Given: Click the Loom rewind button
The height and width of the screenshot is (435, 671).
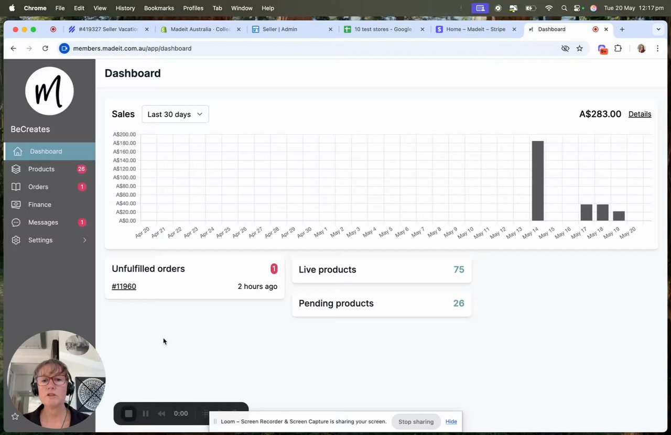Looking at the screenshot, I should [x=161, y=414].
